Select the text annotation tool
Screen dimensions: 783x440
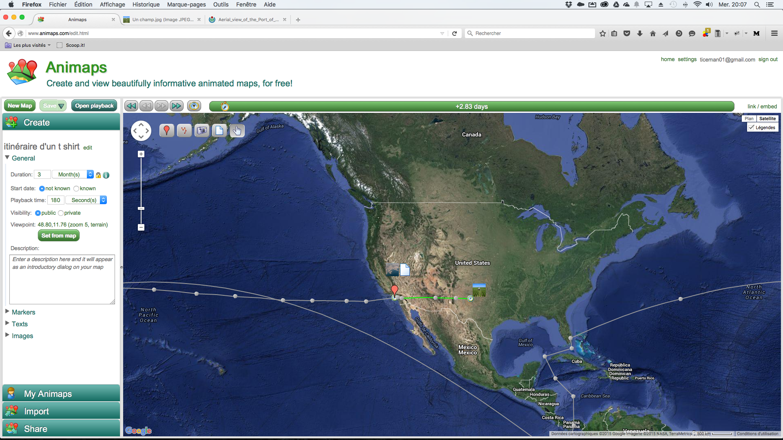point(219,130)
